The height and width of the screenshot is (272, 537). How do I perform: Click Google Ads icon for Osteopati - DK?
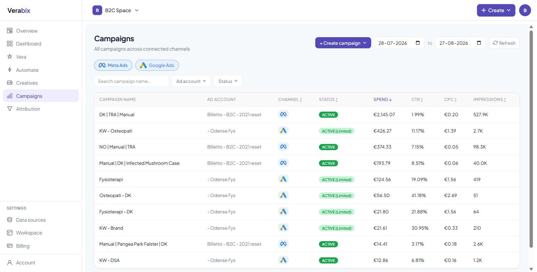pos(283,195)
